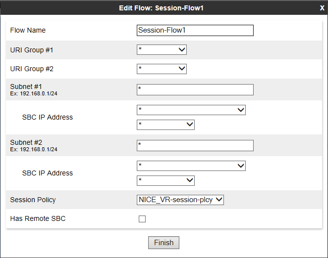Image resolution: width=328 pixels, height=258 pixels.
Task: Open narrow SBC IP Address dropdown under Subnet #1
Action: 165,125
